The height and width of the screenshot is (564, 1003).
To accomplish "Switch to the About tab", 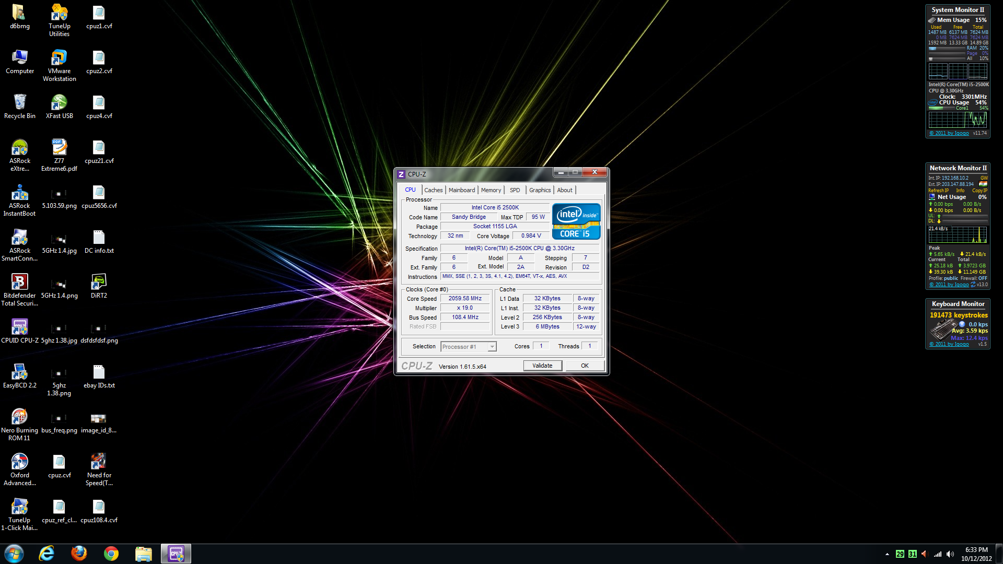I will tap(564, 190).
